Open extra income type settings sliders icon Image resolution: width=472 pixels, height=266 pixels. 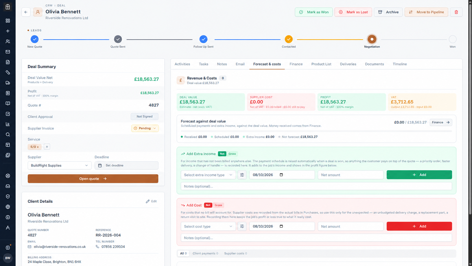coord(242,175)
